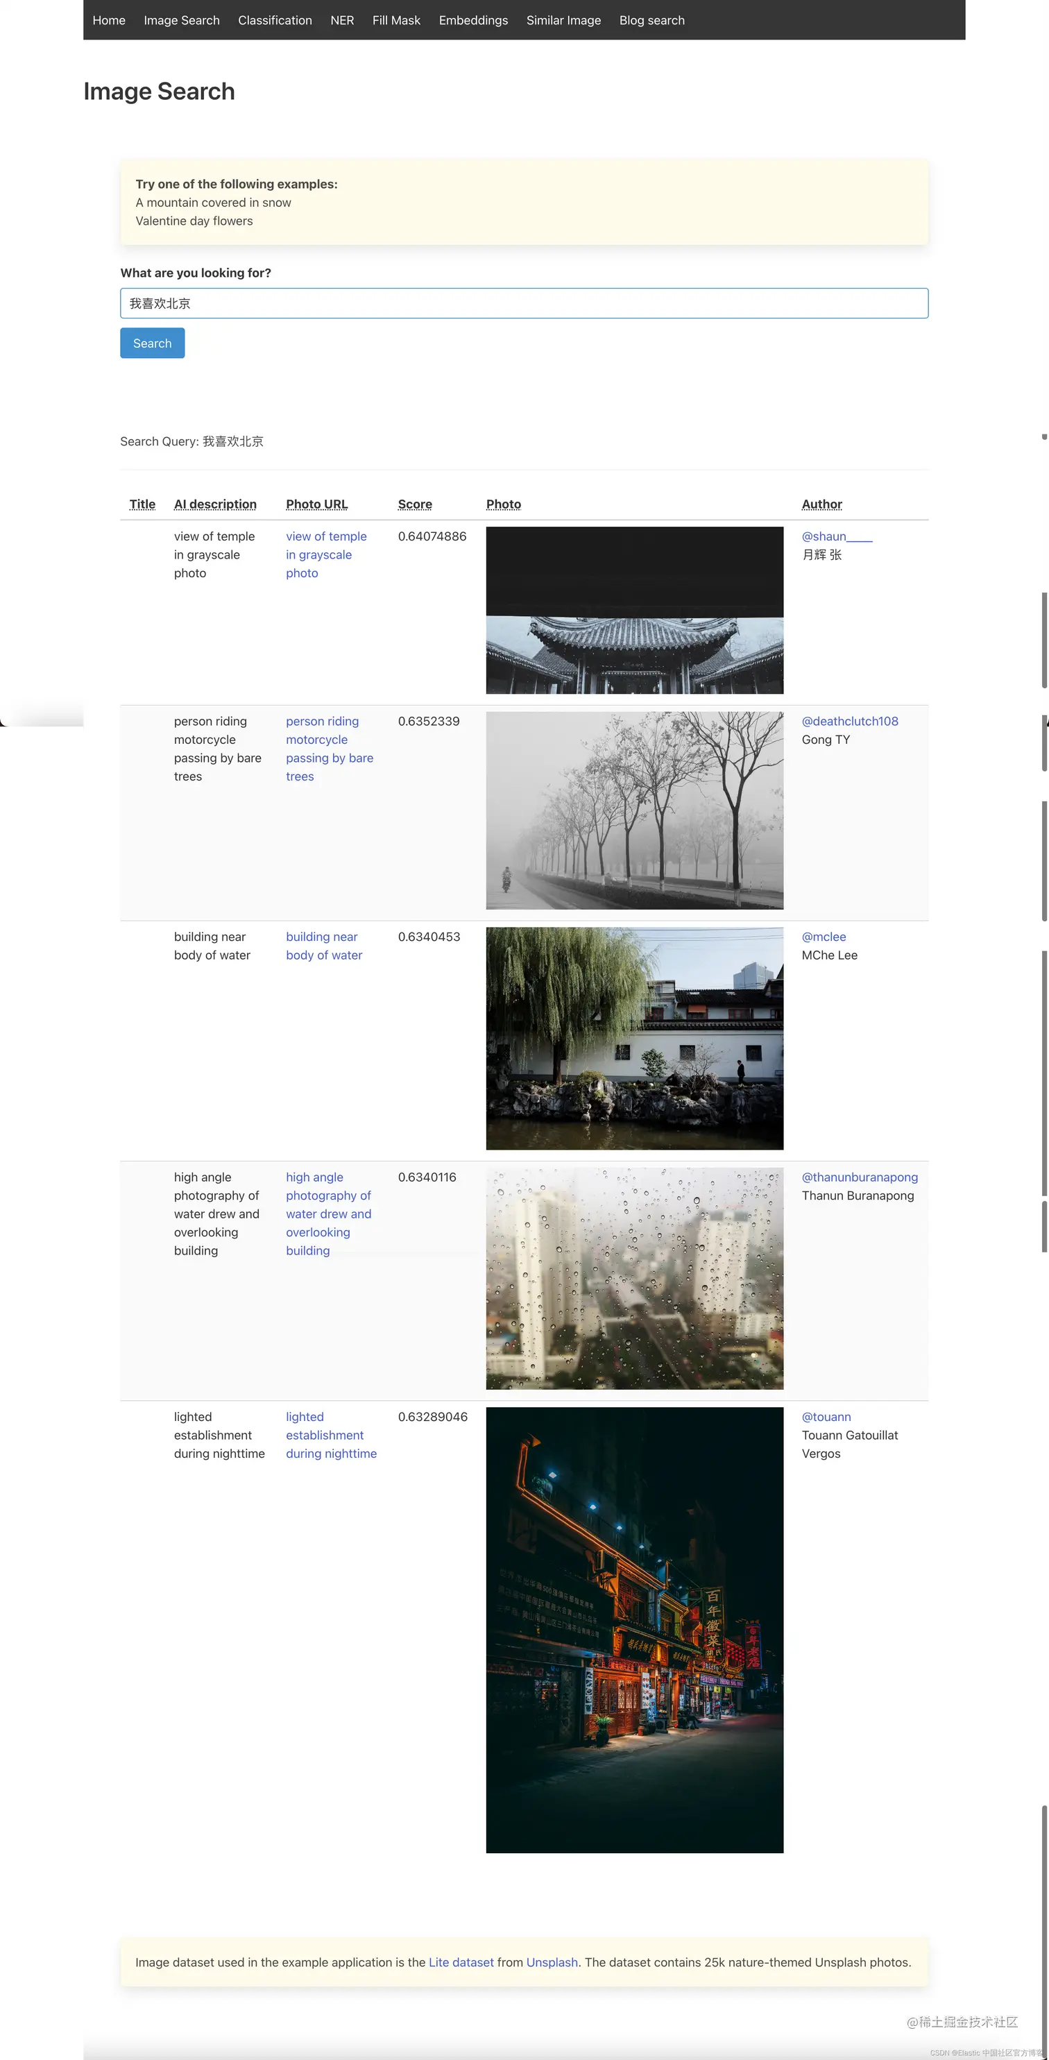Select score value 0.6352339
1049x2060 pixels.
[429, 720]
